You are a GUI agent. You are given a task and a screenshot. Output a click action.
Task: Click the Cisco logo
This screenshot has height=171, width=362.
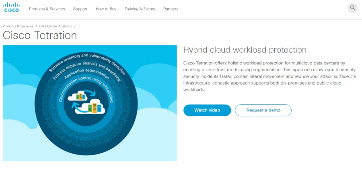coord(12,7)
